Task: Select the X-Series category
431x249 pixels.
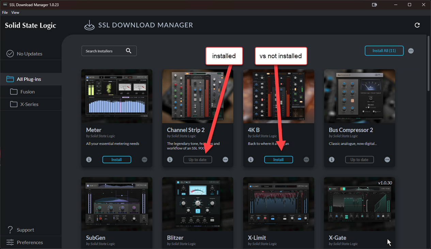Action: [31, 104]
